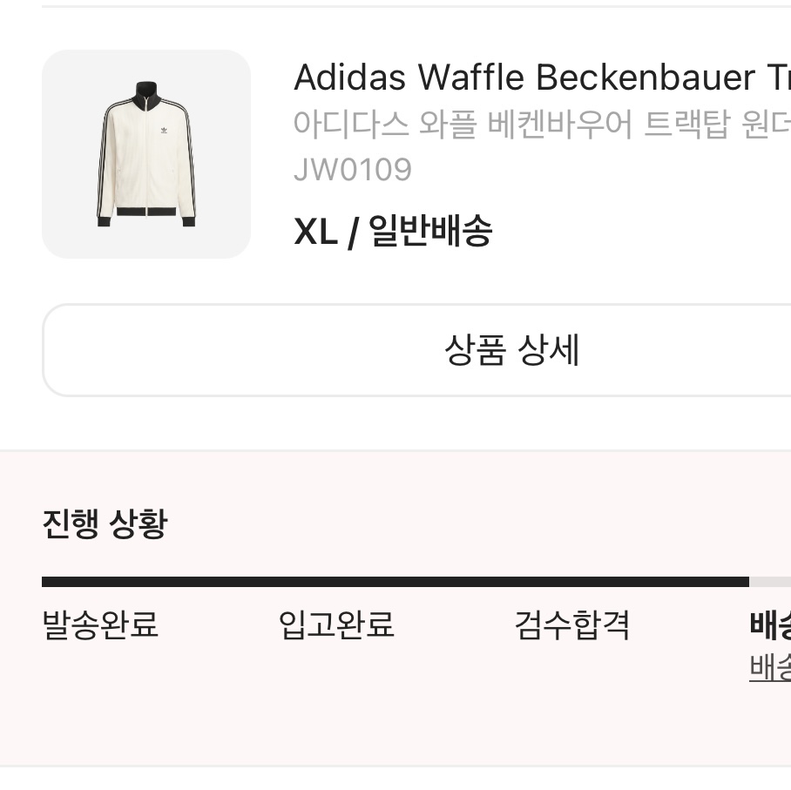Click the model code JW0109
This screenshot has height=790, width=791.
coord(352,169)
